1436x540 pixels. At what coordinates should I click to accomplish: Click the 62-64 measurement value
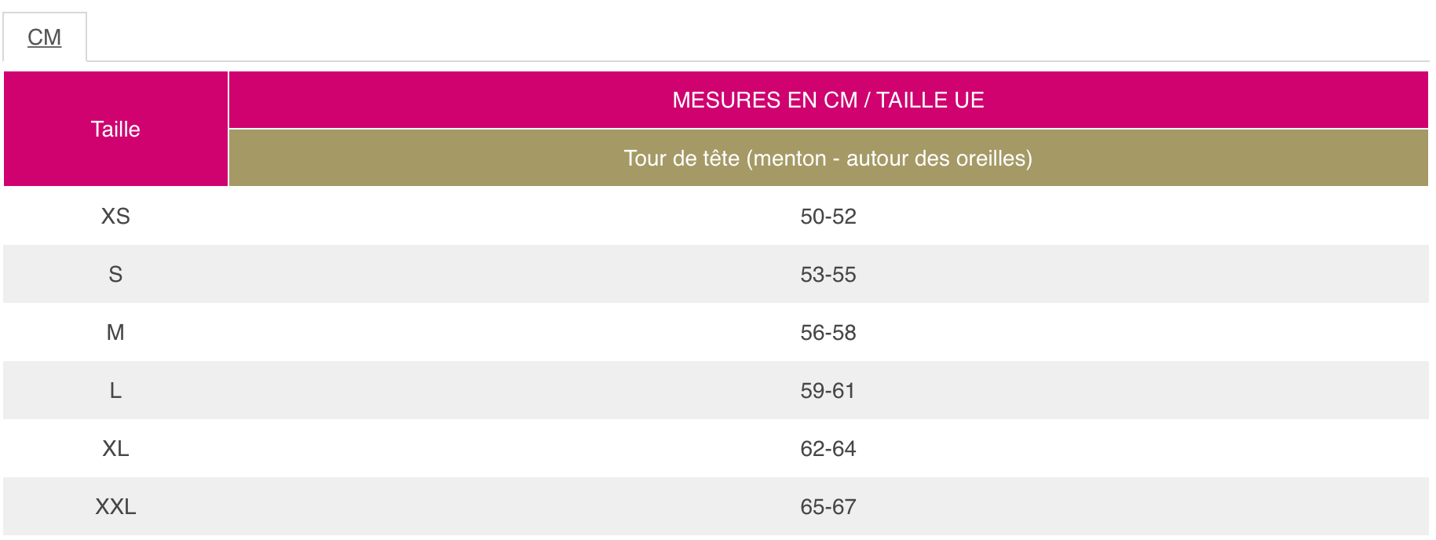[x=828, y=449]
